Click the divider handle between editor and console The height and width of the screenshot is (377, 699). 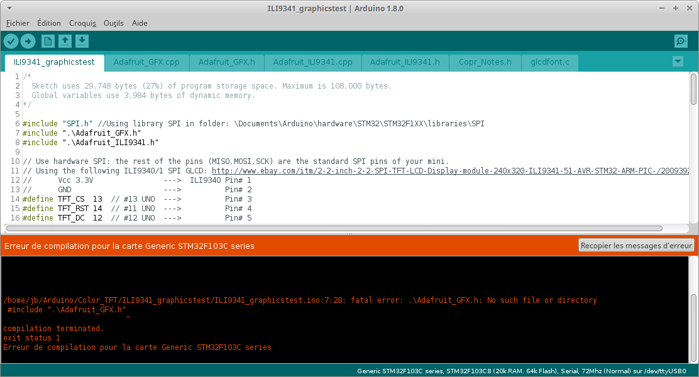[349, 234]
